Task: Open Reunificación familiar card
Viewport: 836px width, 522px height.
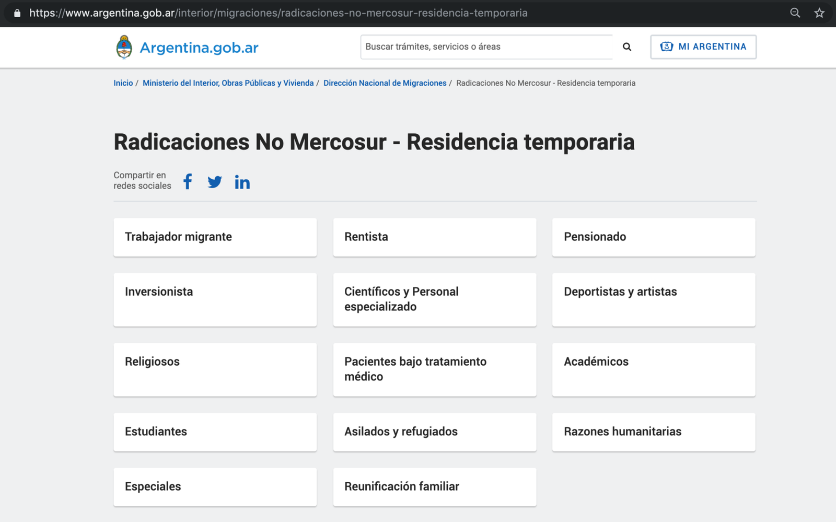Action: pyautogui.click(x=435, y=487)
